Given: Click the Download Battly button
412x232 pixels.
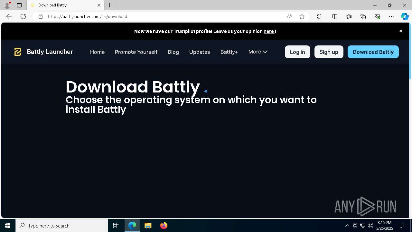Looking at the screenshot, I should click(373, 52).
